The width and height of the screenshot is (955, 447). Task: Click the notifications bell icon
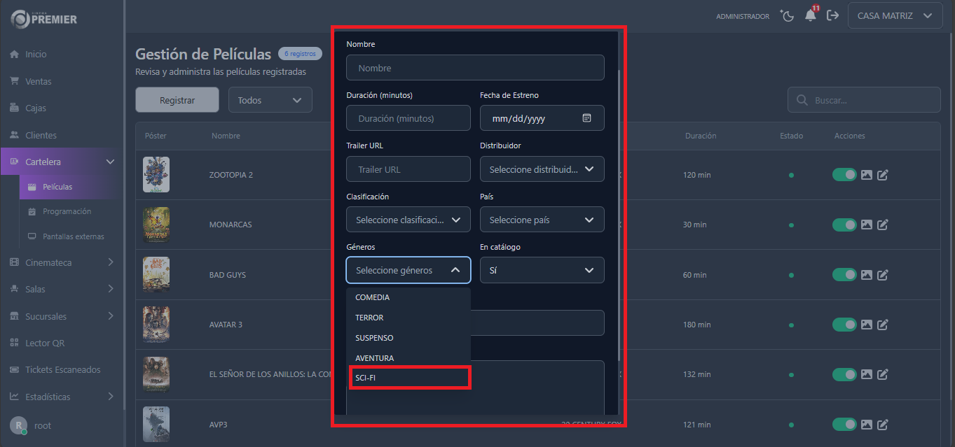811,15
